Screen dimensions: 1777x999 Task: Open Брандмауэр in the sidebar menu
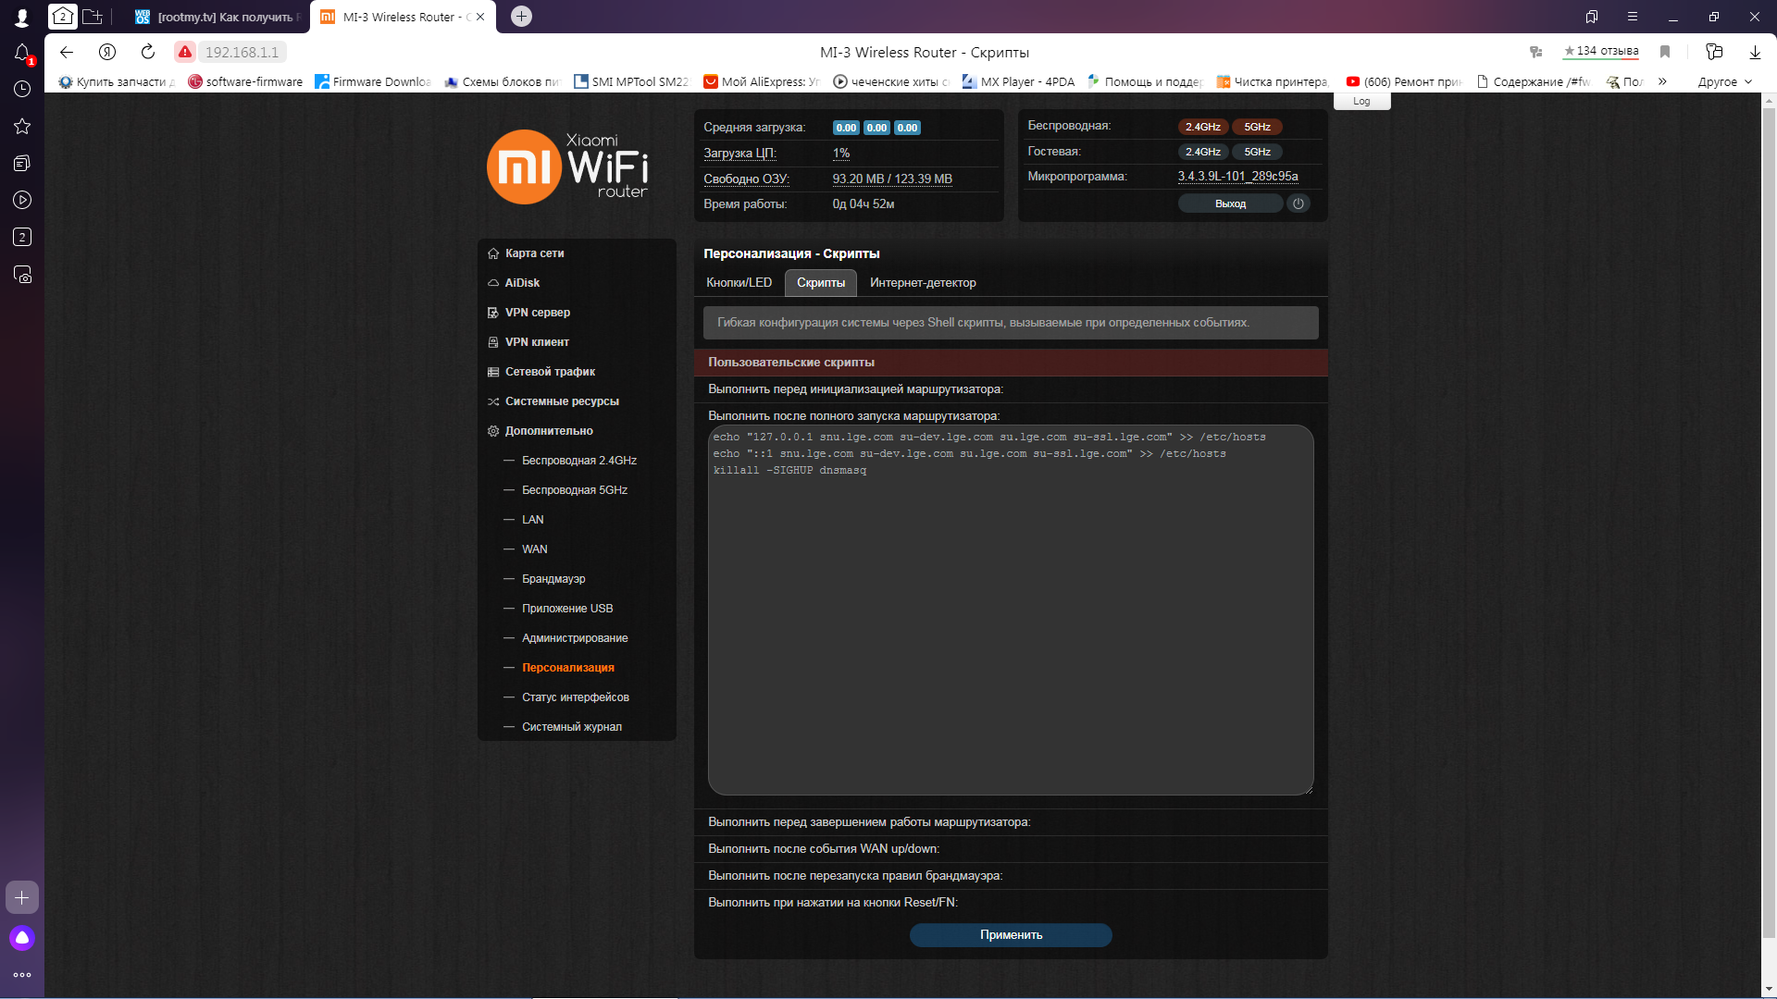coord(553,579)
